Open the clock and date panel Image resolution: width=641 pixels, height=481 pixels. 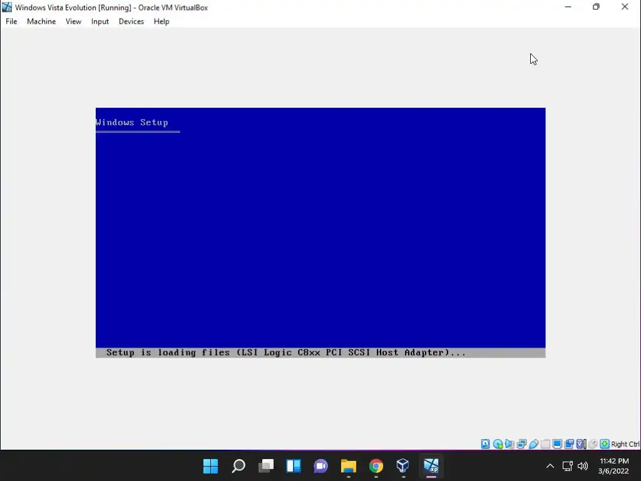pos(613,466)
